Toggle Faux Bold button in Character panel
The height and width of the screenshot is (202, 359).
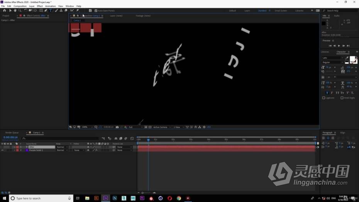[327, 93]
